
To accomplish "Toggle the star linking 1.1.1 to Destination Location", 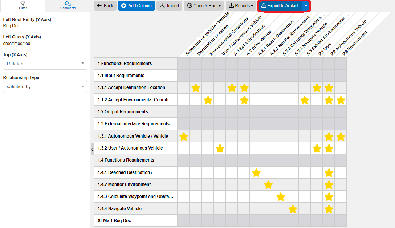I will pyautogui.click(x=196, y=88).
